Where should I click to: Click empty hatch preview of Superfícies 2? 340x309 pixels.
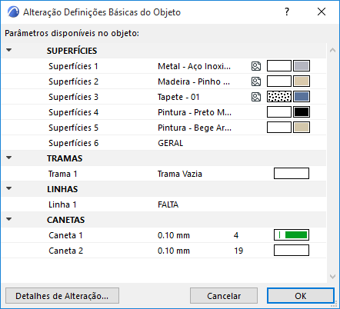pyautogui.click(x=279, y=81)
